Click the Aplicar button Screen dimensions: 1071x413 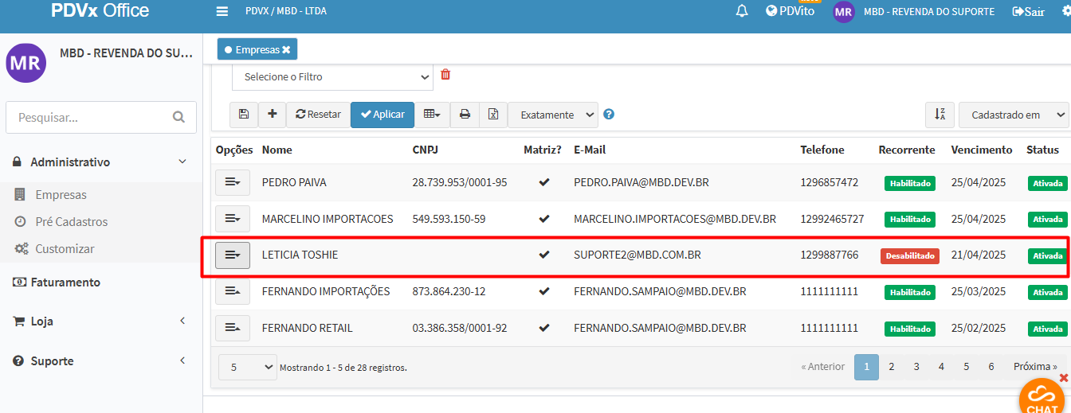pyautogui.click(x=382, y=115)
